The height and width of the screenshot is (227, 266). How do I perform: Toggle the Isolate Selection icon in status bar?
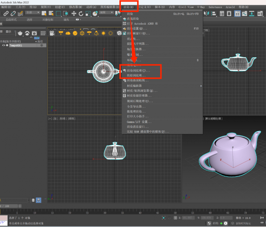tap(164, 218)
